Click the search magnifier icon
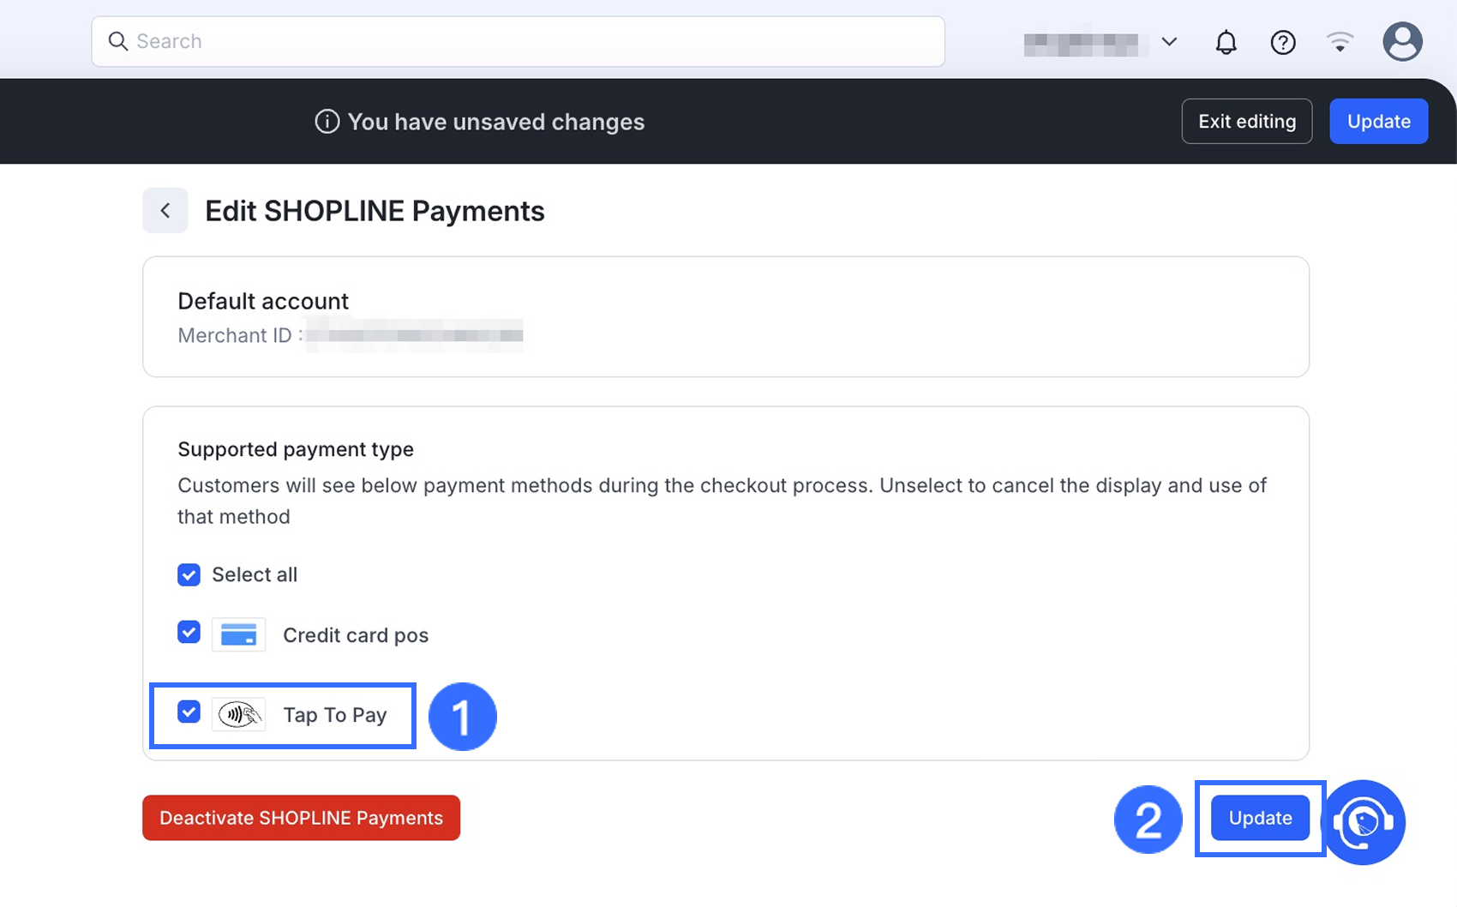 118,41
